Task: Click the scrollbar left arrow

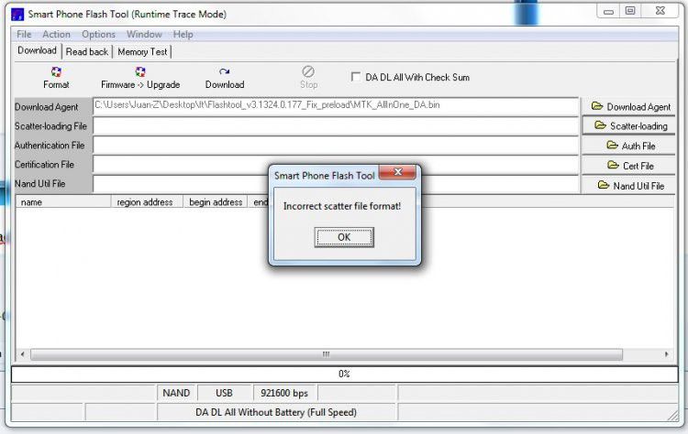Action: pyautogui.click(x=23, y=353)
